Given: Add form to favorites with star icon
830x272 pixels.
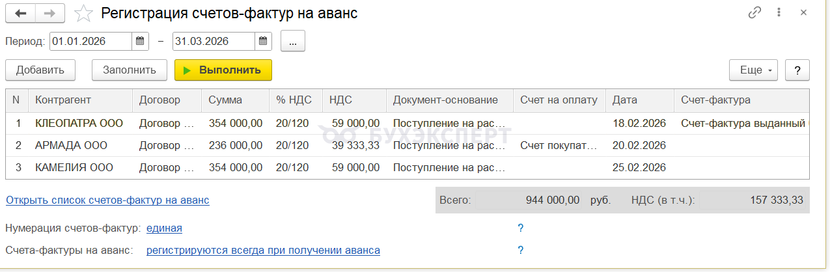Looking at the screenshot, I should (83, 13).
